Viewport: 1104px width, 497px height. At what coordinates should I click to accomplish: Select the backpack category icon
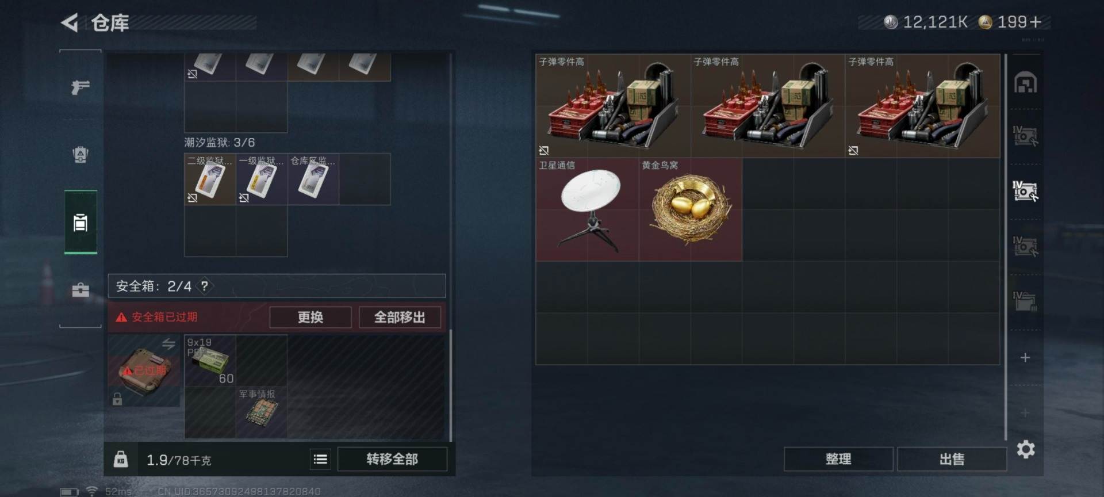(80, 154)
